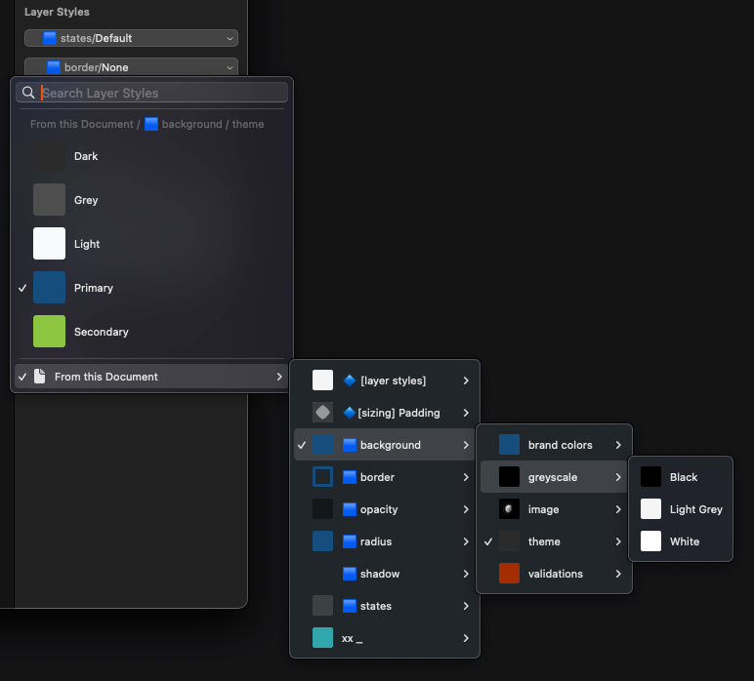This screenshot has height=681, width=754.
Task: Open the checked theme submenu entry
Action: pyautogui.click(x=554, y=541)
